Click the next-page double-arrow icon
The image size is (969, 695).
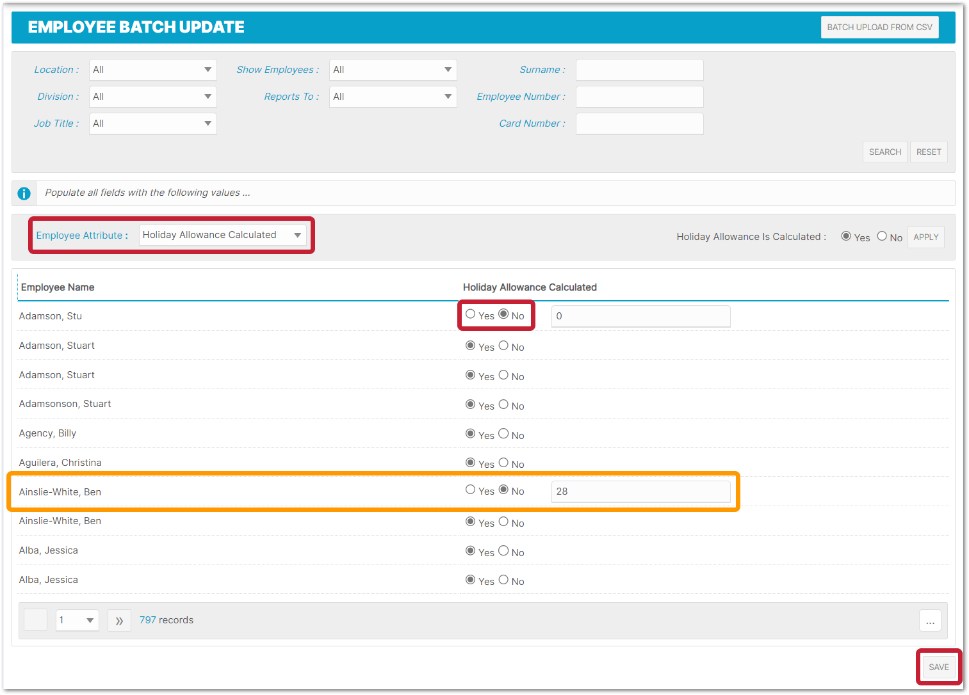point(119,619)
